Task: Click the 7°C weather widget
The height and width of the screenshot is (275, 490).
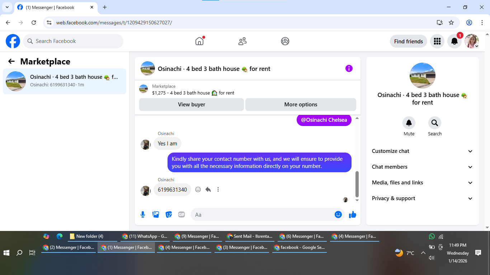Action: click(404, 253)
